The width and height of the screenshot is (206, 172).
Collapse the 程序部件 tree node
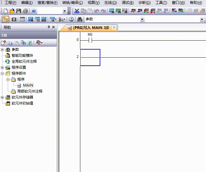tap(2, 73)
